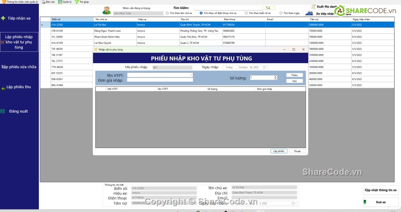Increase Số lượng with the up arrow
Screen dimensions: 401x212
(275, 76)
